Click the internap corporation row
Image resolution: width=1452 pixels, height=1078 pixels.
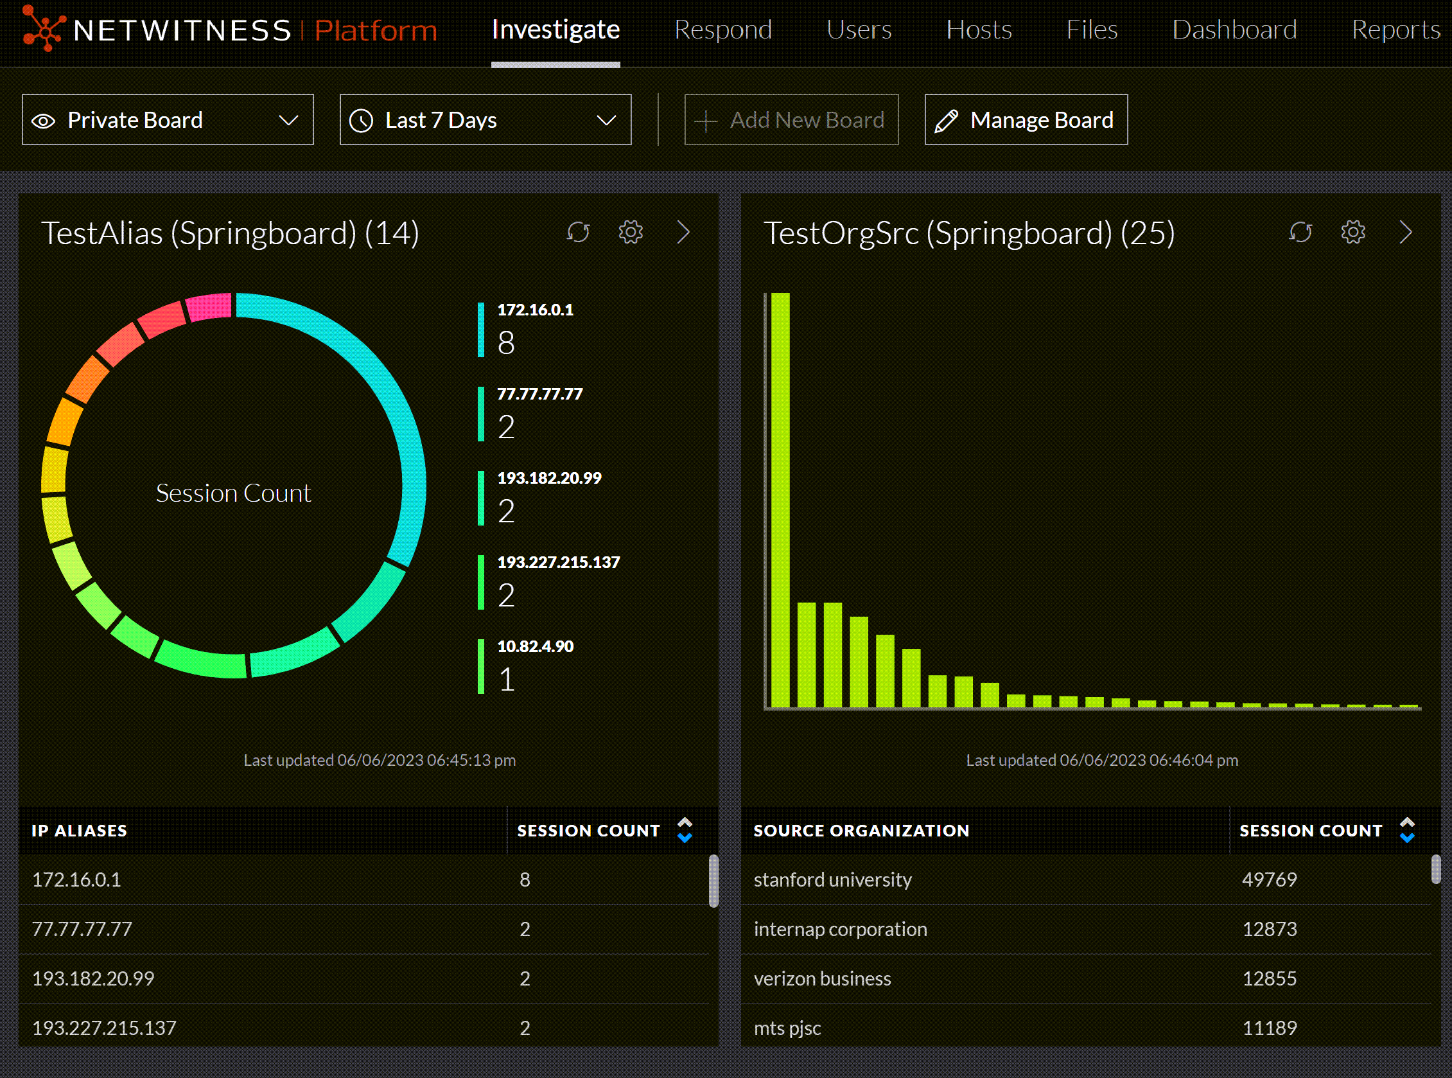tap(1086, 929)
